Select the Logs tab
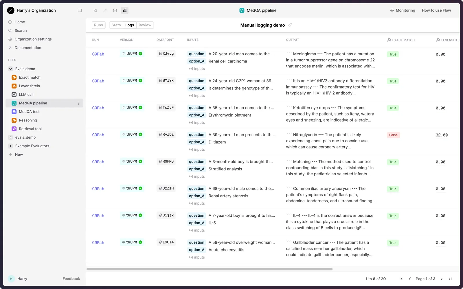This screenshot has width=463, height=289. point(130,25)
